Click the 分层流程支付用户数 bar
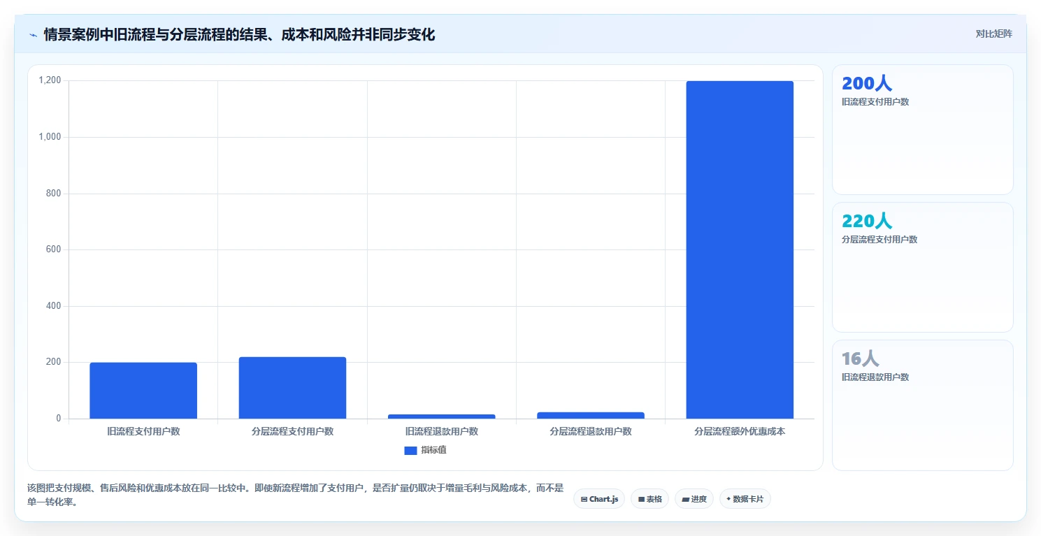 click(x=292, y=388)
